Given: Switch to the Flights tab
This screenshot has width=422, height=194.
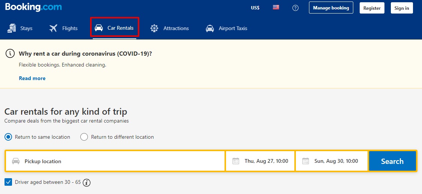Looking at the screenshot, I should pyautogui.click(x=63, y=28).
